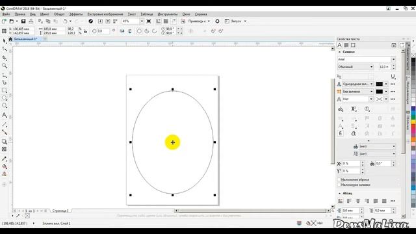This screenshot has height=234, width=416.
Task: Open the font name Arial dropdown
Action: 393,59
